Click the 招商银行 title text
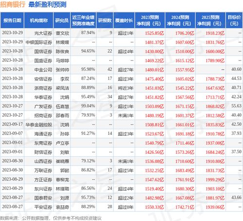 point(13,4)
